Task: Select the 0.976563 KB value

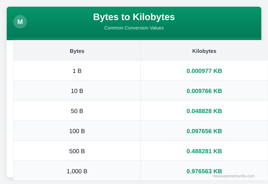Action: pyautogui.click(x=204, y=171)
